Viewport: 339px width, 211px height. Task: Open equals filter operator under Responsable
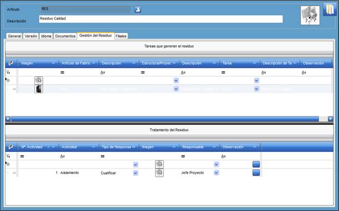click(183, 156)
